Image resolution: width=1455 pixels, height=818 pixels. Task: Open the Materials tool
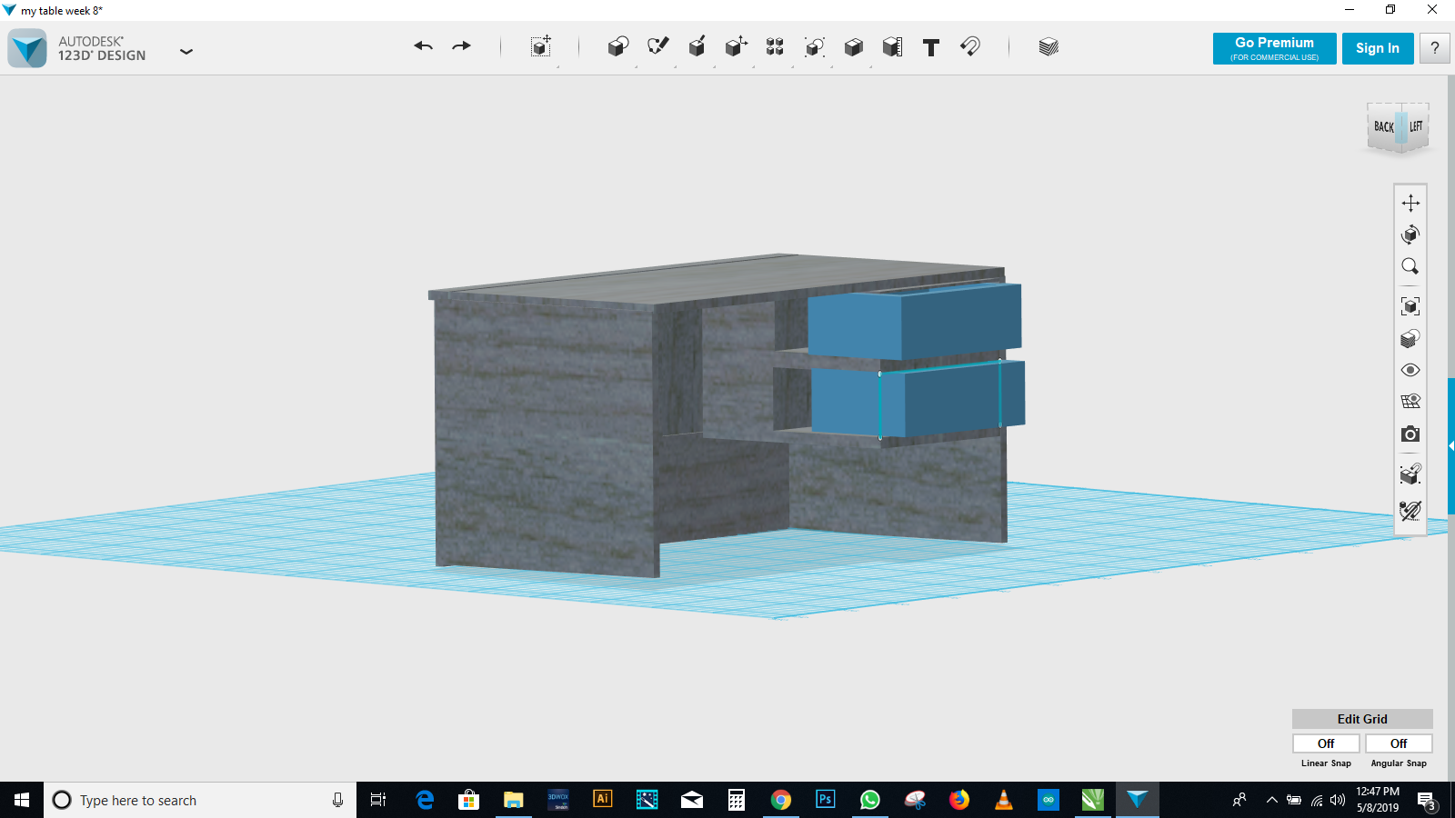[x=1048, y=46]
